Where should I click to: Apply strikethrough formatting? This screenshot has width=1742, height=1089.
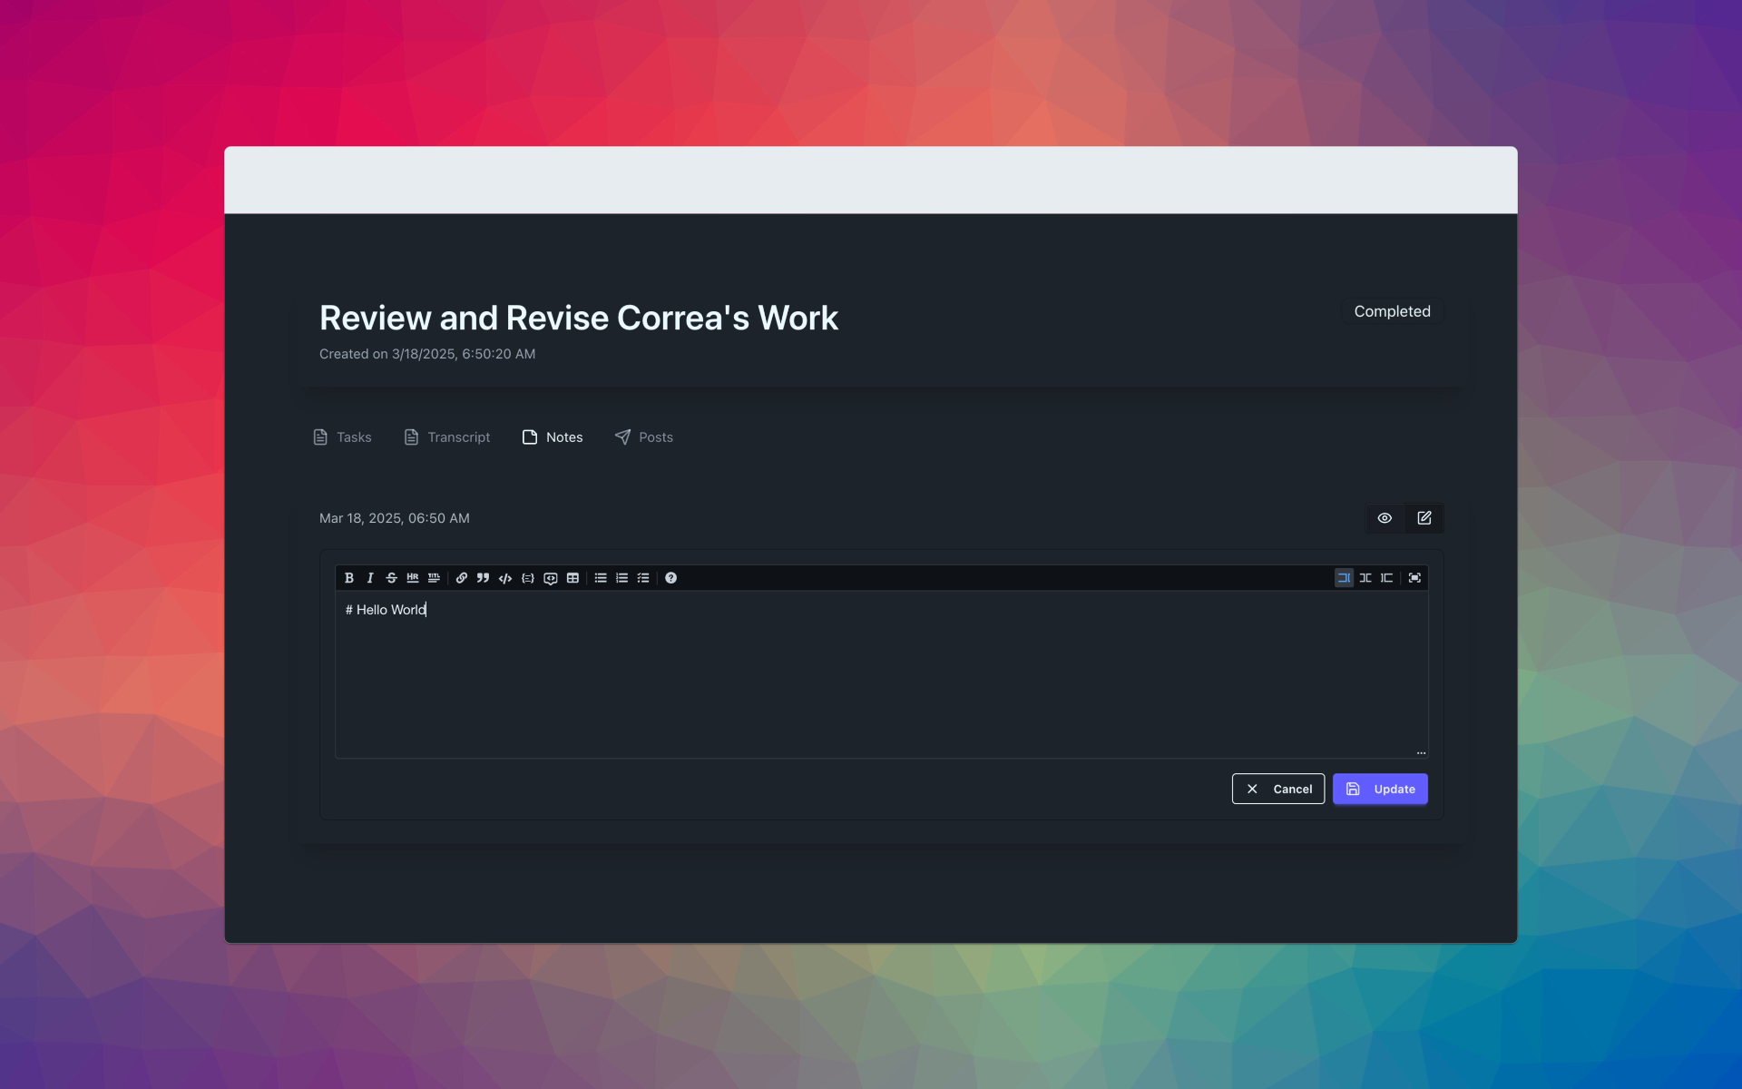tap(391, 578)
